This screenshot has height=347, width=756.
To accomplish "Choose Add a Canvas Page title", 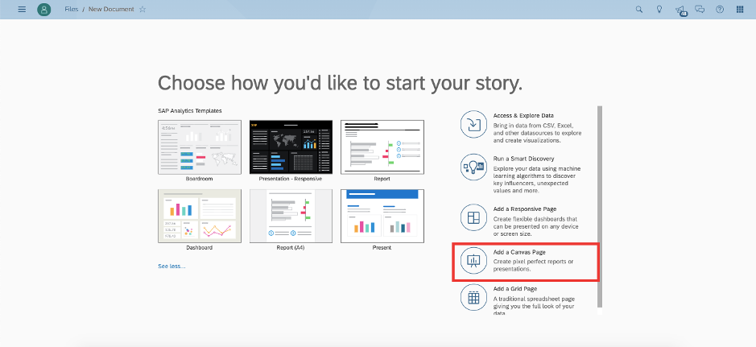I will pyautogui.click(x=519, y=252).
